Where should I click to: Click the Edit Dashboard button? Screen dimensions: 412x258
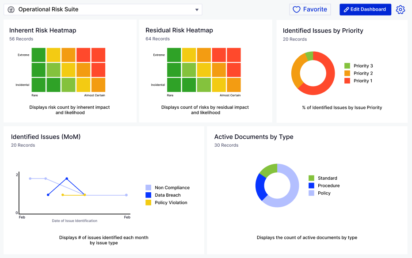365,9
